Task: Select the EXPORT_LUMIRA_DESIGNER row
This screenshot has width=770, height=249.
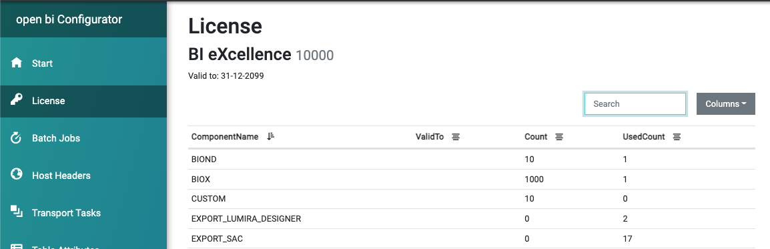Action: 472,218
